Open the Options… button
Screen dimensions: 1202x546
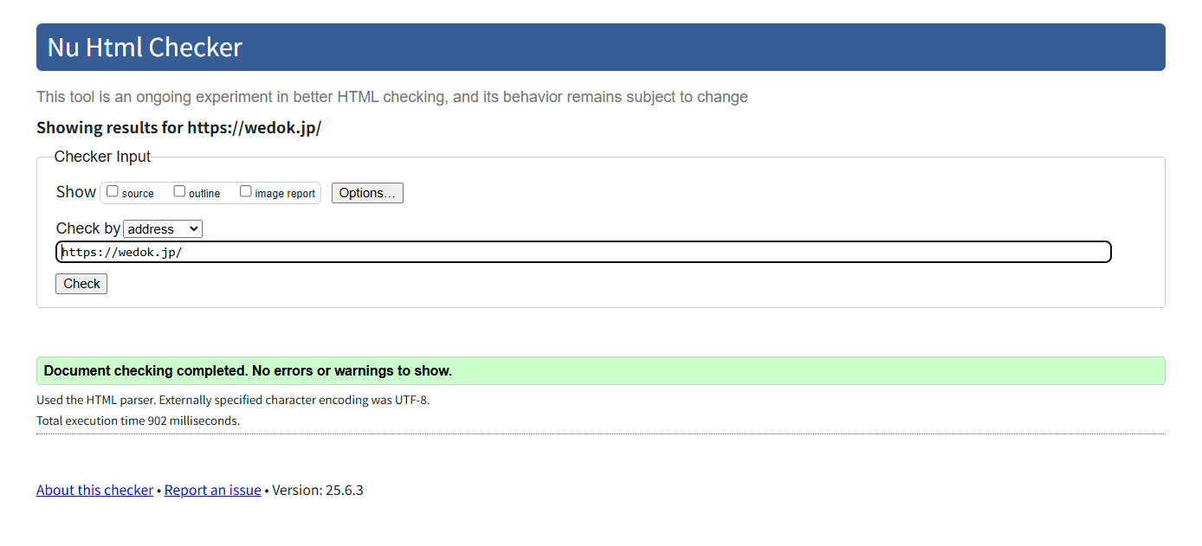pos(367,193)
